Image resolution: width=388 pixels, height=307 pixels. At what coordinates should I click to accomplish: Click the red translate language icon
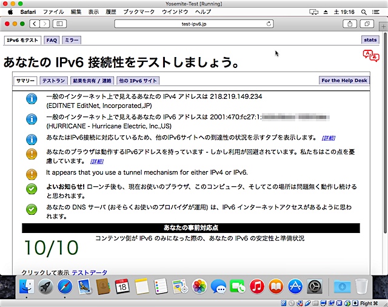(371, 56)
